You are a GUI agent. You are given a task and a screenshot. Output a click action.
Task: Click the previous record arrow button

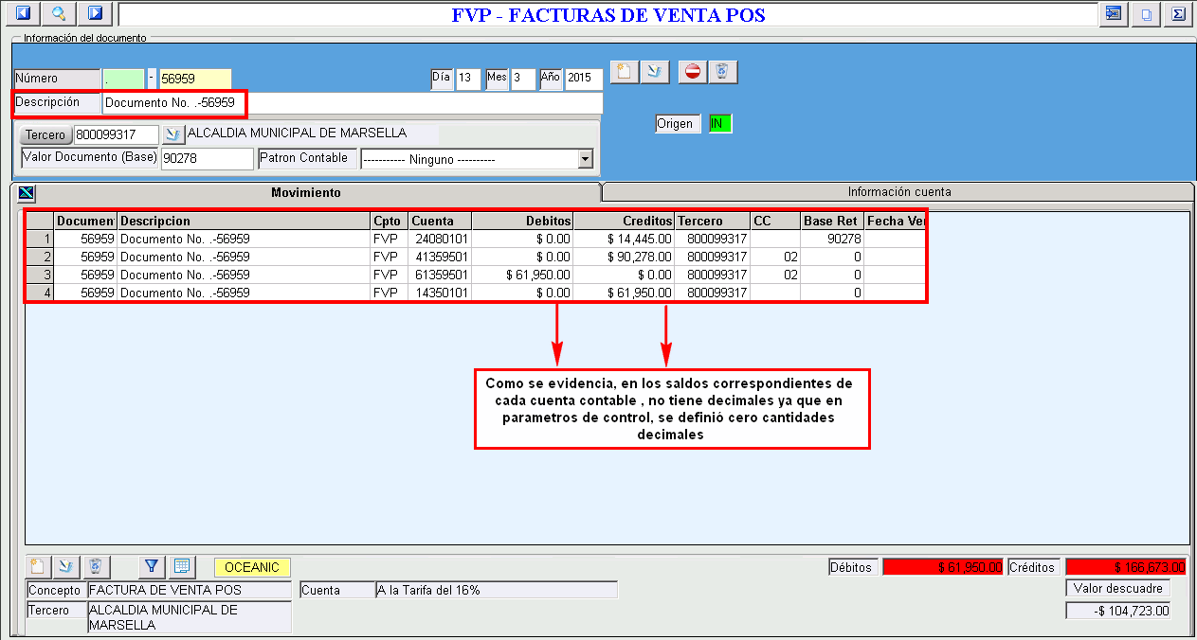pos(24,14)
